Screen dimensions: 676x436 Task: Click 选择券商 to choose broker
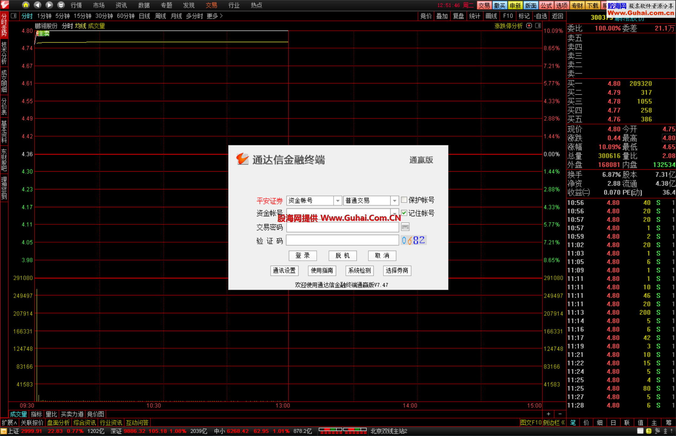pyautogui.click(x=397, y=271)
